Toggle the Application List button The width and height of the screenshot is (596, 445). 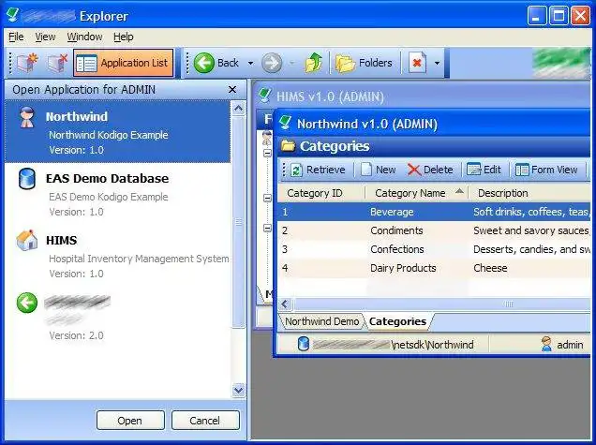(123, 63)
